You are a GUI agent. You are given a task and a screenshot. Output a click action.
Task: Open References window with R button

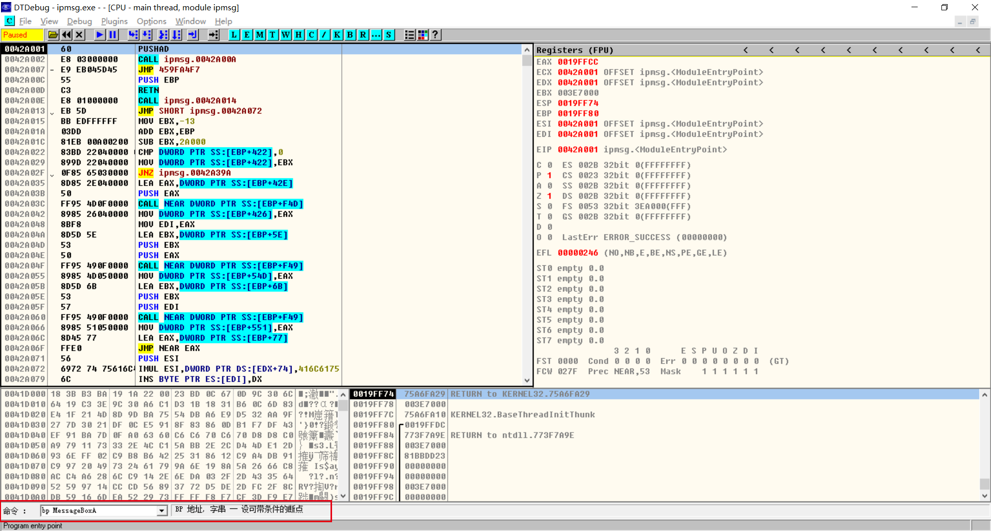point(363,35)
